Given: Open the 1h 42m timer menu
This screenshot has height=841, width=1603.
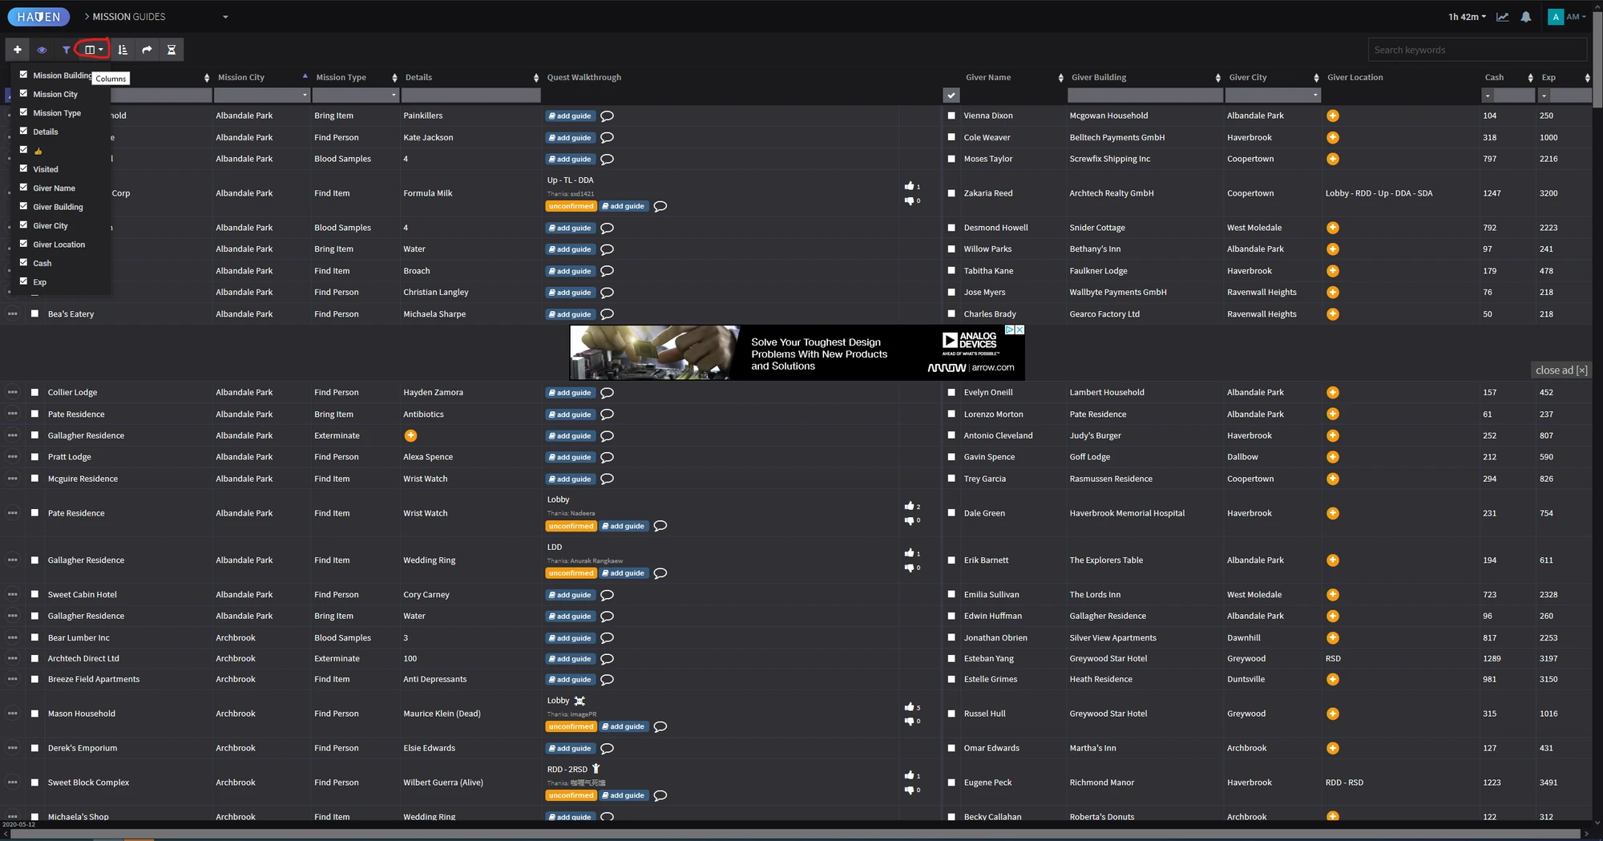Looking at the screenshot, I should pyautogui.click(x=1465, y=16).
